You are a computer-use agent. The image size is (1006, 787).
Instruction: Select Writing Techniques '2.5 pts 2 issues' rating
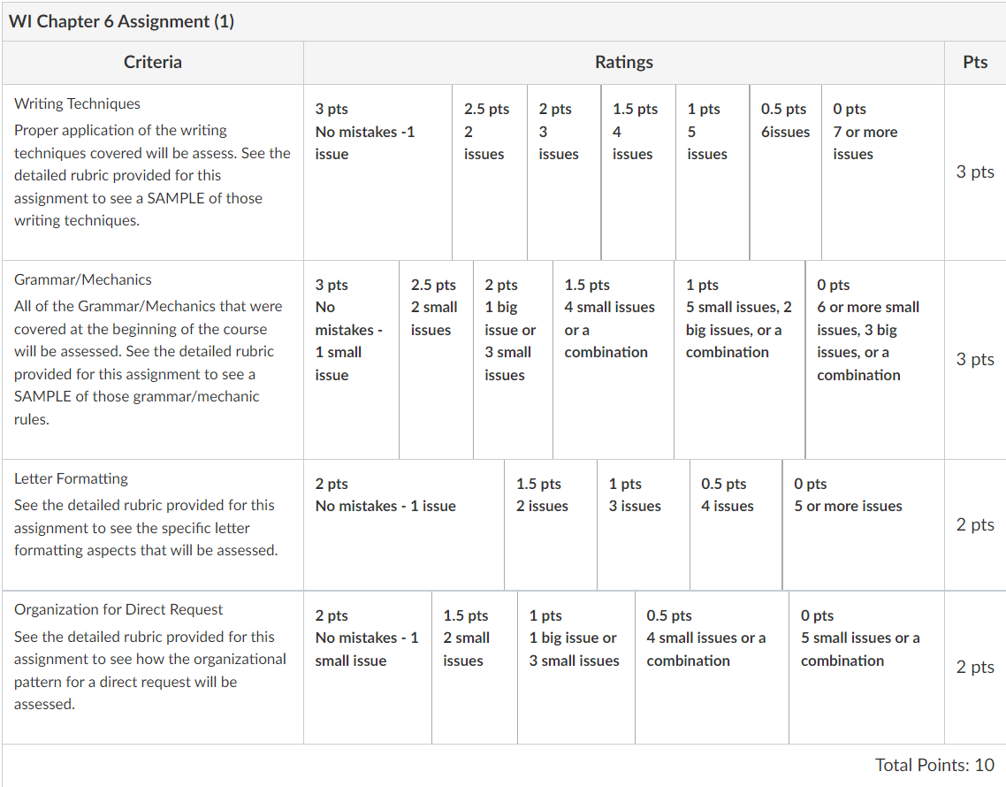pyautogui.click(x=490, y=172)
